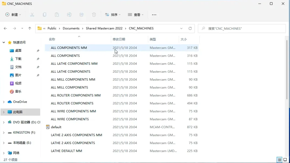Open recent locations dropdown chevron
This screenshot has height=163, width=290.
point(22,28)
